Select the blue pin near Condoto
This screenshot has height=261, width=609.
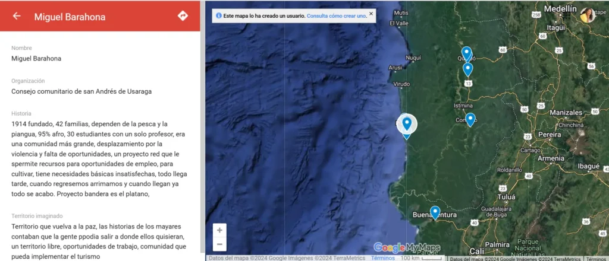(470, 119)
